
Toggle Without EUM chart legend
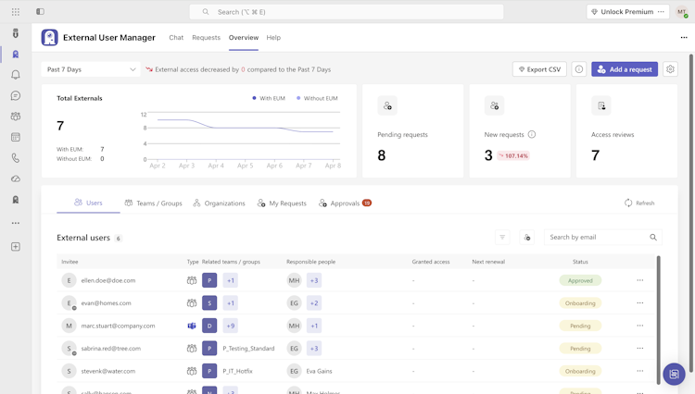tap(317, 98)
